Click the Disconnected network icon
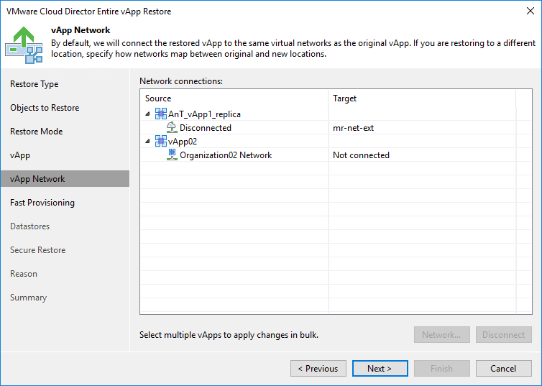Viewport: 542px width, 386px height. pos(172,127)
